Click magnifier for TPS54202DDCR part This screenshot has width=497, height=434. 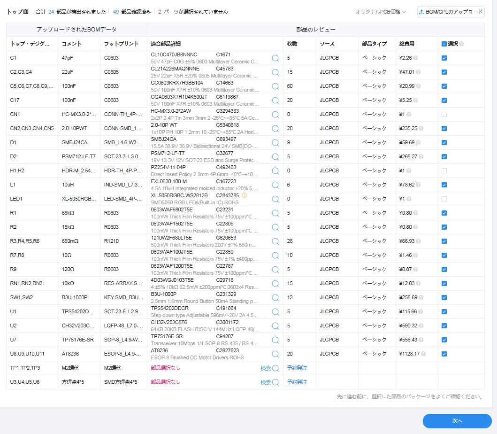275,312
